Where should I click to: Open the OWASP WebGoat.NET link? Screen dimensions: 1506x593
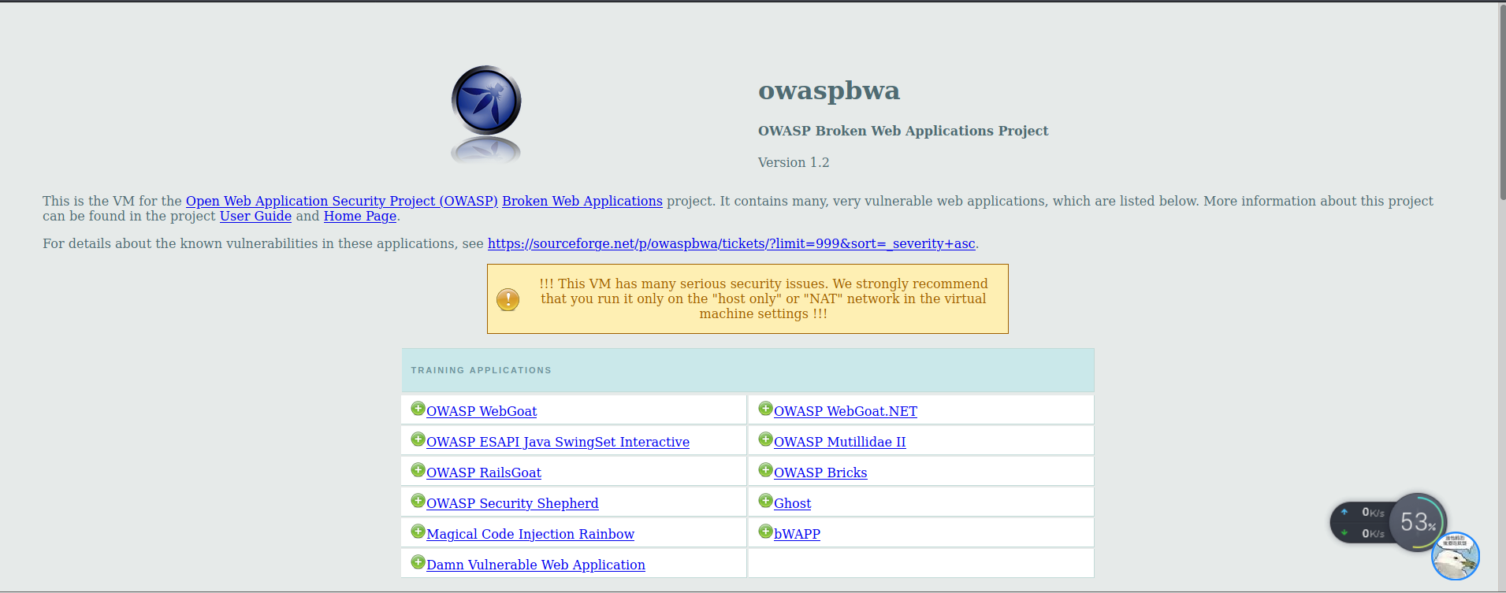(x=846, y=411)
